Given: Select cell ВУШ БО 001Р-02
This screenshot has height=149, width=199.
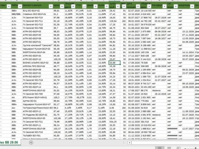Looking at the screenshot, I should pyautogui.click(x=37, y=11).
